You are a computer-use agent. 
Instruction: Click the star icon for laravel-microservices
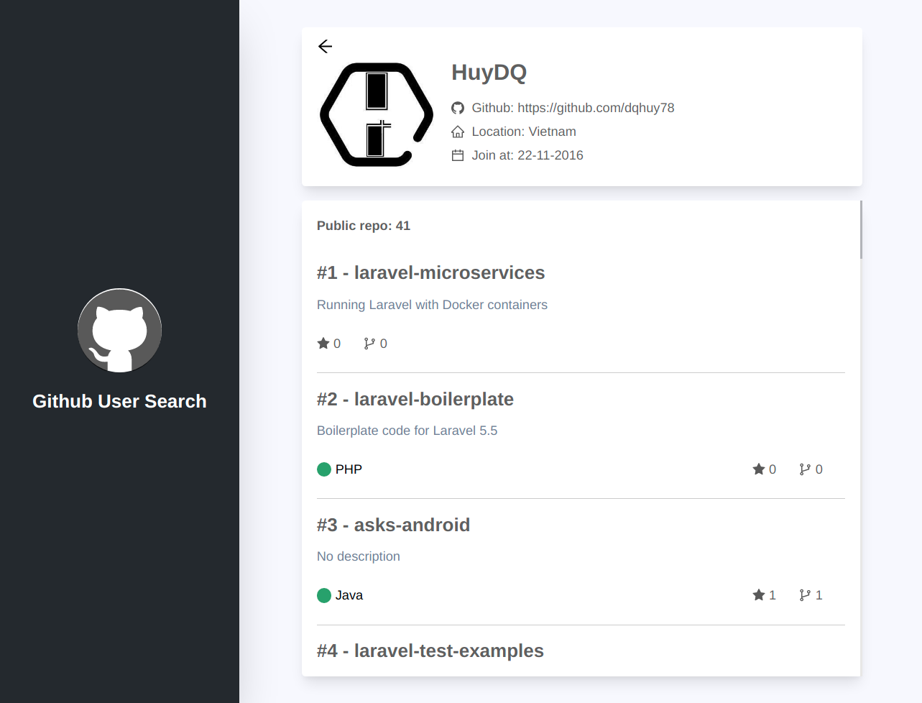(x=323, y=344)
